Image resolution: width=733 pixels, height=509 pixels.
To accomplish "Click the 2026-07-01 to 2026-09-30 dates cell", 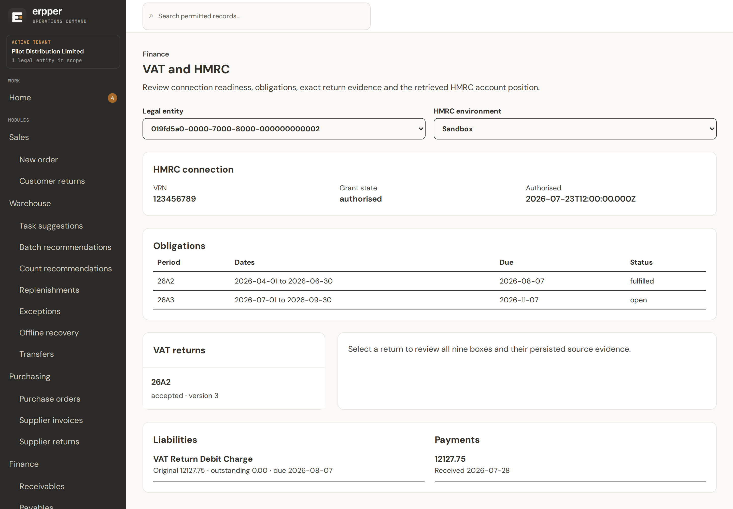I will (283, 300).
